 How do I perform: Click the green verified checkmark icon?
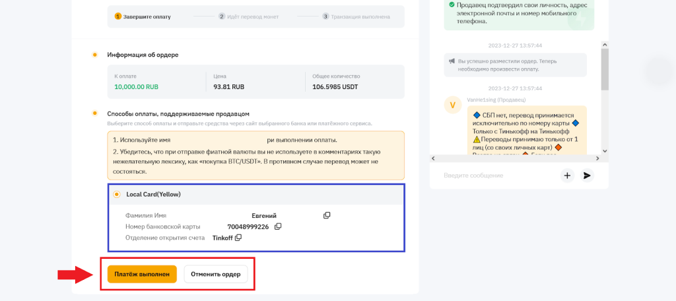point(452,5)
